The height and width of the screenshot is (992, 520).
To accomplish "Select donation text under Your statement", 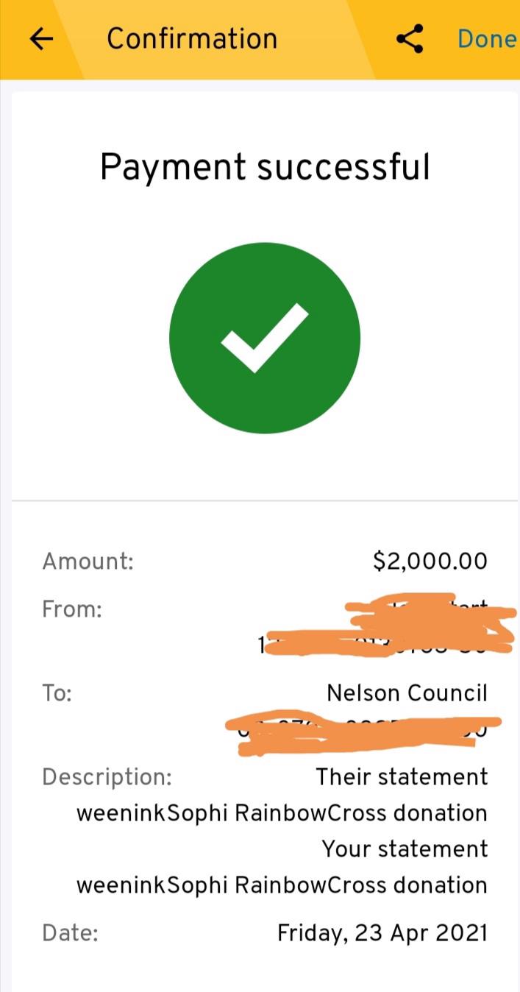I will 282,885.
